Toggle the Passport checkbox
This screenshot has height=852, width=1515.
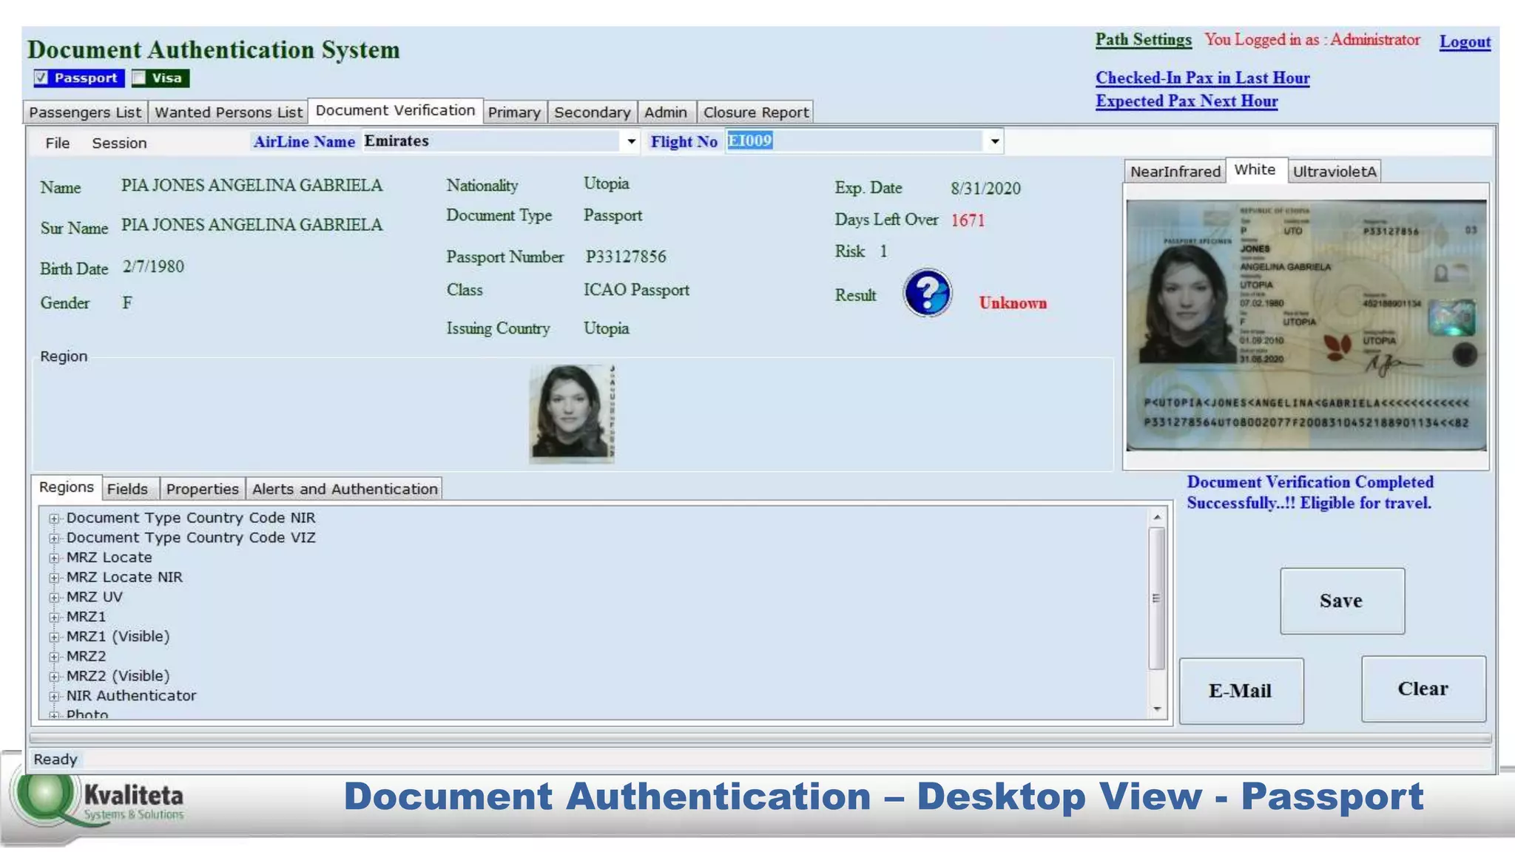click(41, 78)
